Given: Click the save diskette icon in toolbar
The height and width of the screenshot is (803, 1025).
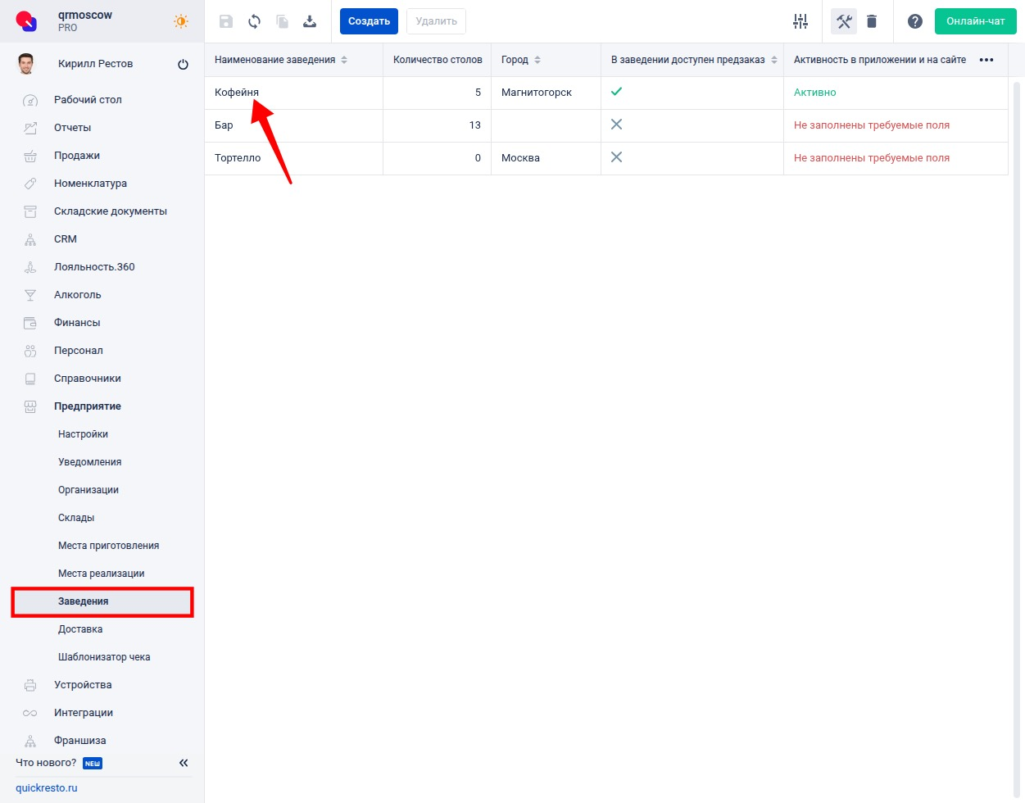Looking at the screenshot, I should pyautogui.click(x=226, y=21).
